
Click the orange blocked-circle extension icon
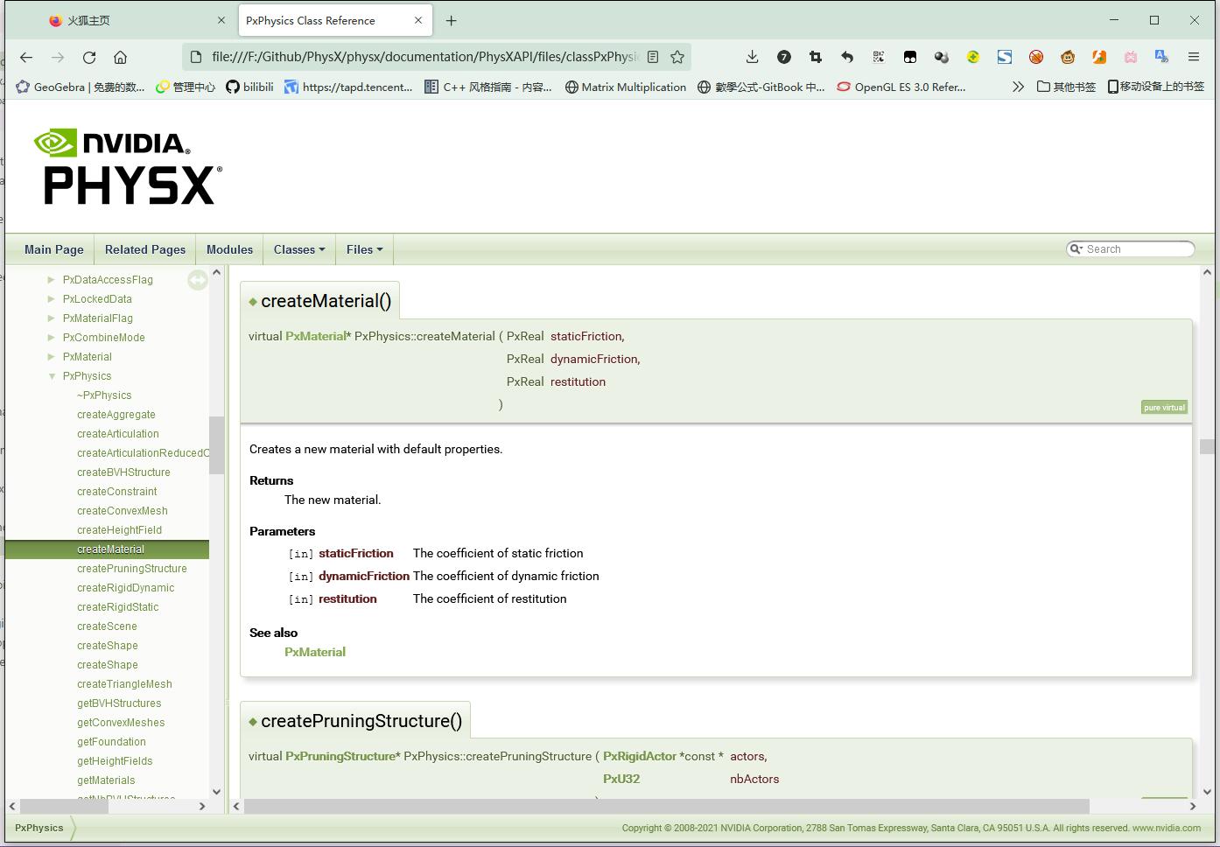click(1036, 57)
